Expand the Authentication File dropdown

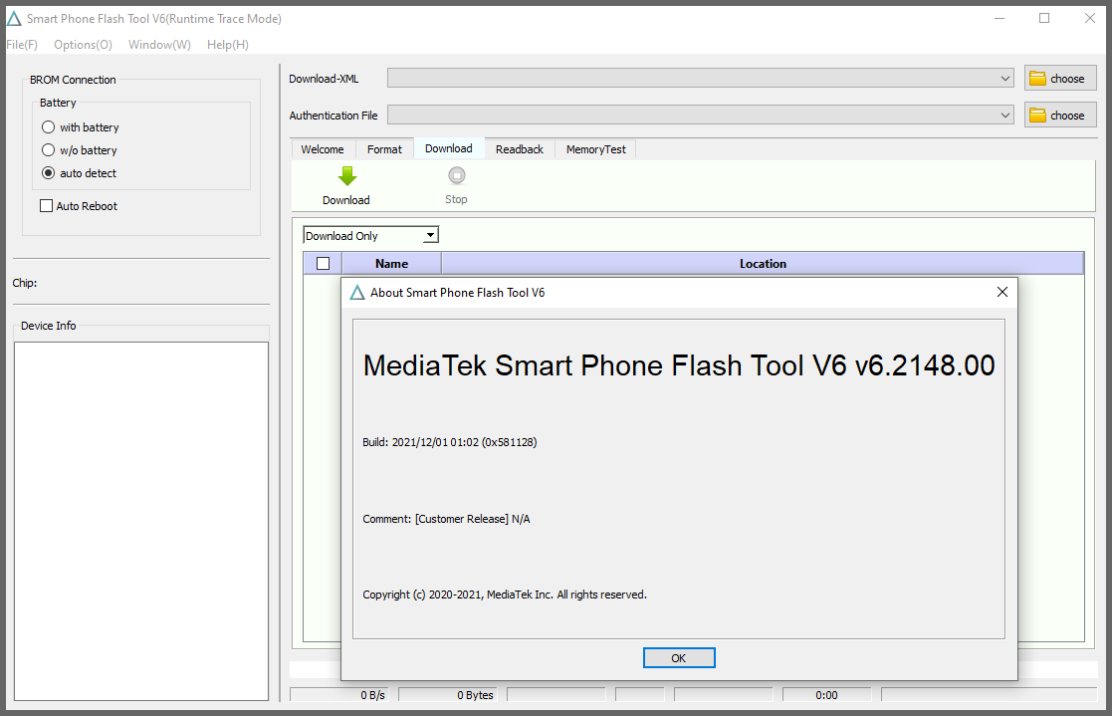coord(1005,116)
